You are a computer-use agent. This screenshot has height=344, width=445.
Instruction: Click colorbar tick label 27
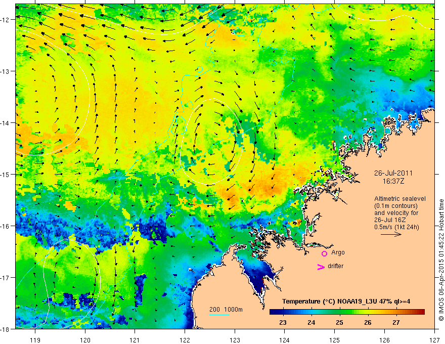(x=396, y=322)
